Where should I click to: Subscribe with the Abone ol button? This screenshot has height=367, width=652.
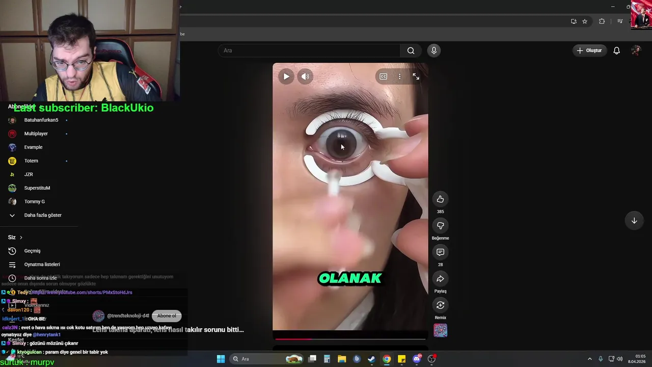coord(167,316)
